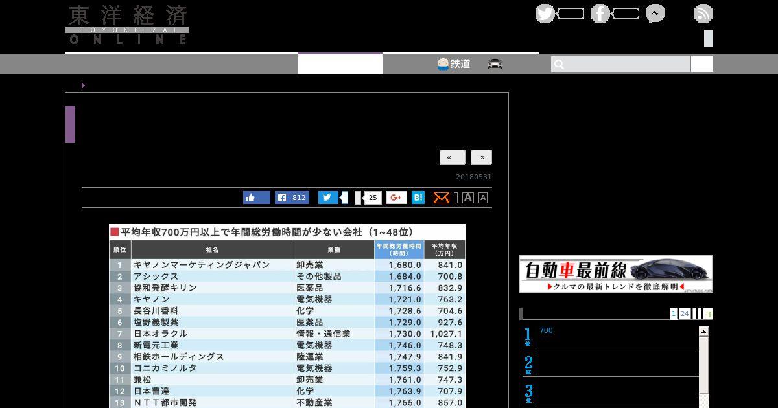
Task: Click ＮＴＴ都市開発 company cell
Action: 165,402
